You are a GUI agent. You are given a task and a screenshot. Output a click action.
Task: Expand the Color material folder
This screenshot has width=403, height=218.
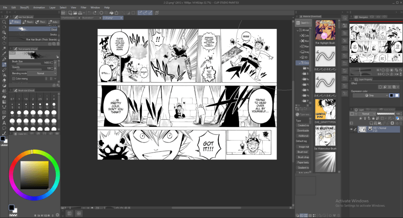tap(300, 36)
